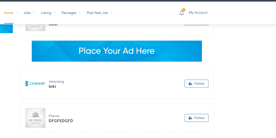This screenshot has height=138, width=276.
Task: Expand the Listing dropdown arrow
Action: [54, 13]
